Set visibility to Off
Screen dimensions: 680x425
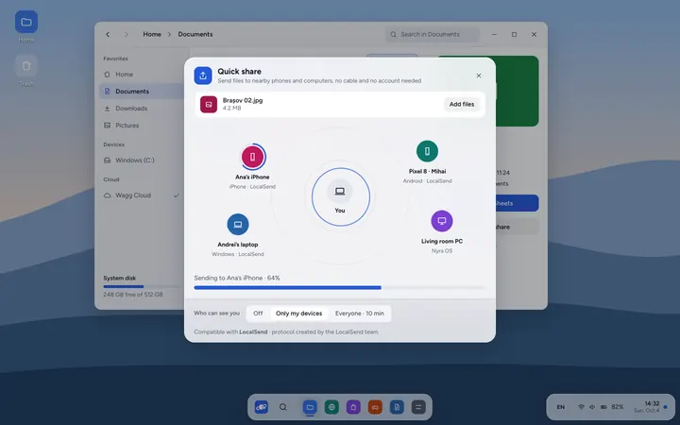point(258,314)
